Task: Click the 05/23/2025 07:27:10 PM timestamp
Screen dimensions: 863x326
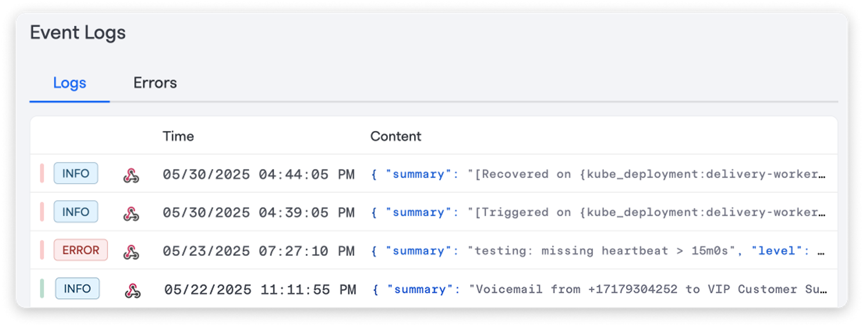Action: click(x=258, y=251)
